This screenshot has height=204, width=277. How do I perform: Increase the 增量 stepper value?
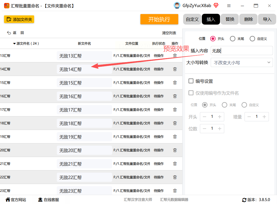[264, 117]
